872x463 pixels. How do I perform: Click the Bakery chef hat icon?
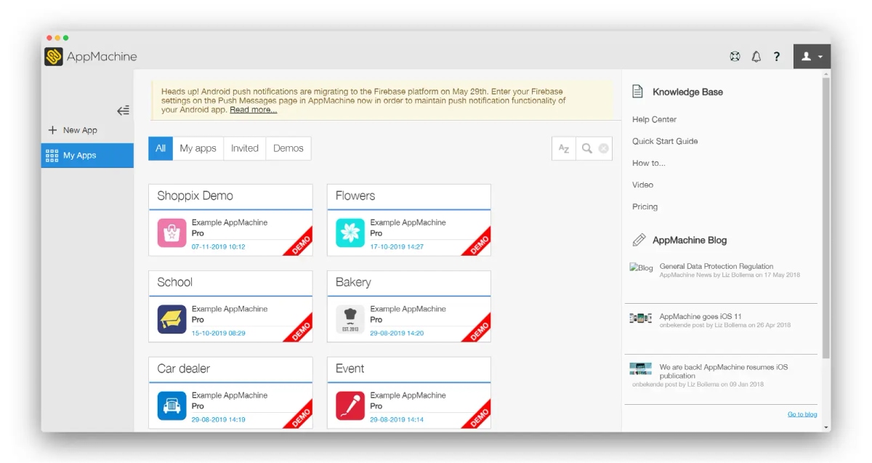coord(350,319)
